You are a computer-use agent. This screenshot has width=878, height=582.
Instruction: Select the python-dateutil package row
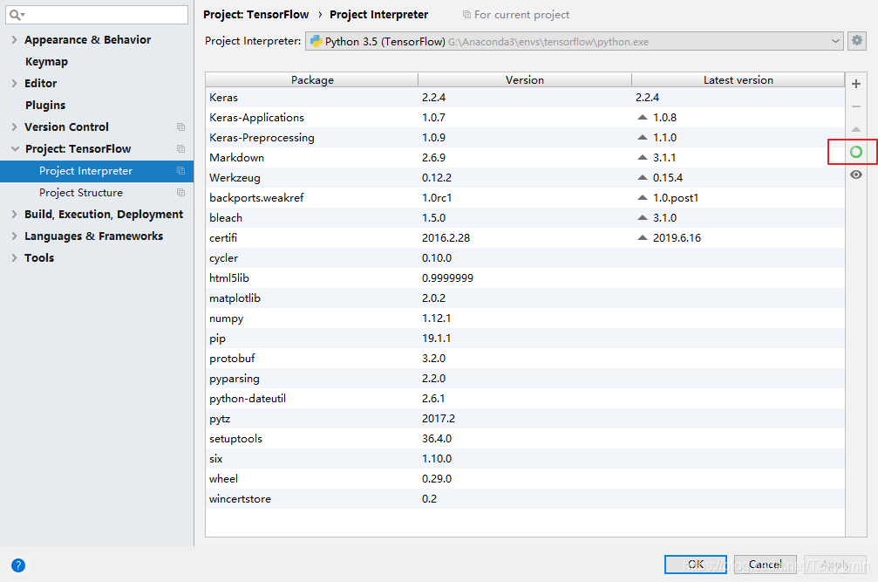pyautogui.click(x=525, y=399)
